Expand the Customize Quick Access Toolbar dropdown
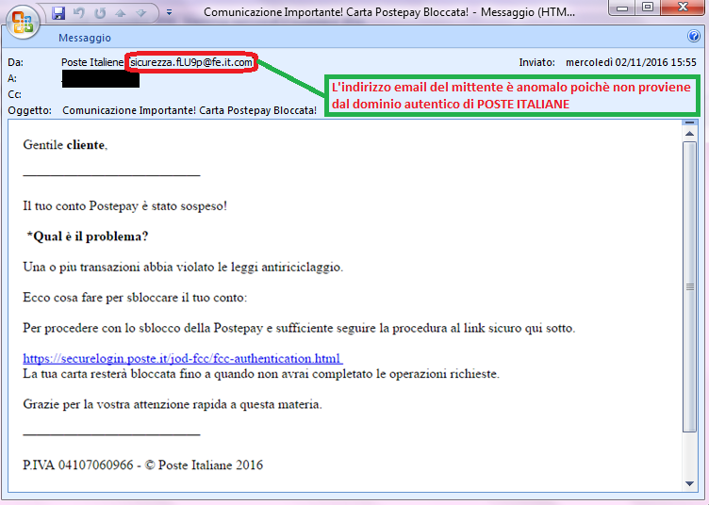This screenshot has height=505, width=709. [169, 12]
